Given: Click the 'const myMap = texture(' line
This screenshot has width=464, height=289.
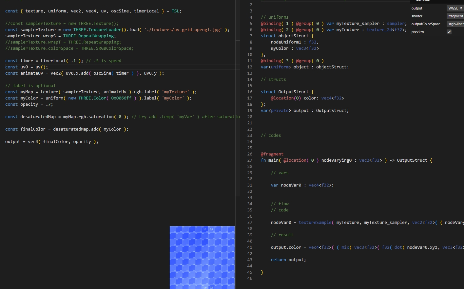Looking at the screenshot, I should (x=101, y=92).
